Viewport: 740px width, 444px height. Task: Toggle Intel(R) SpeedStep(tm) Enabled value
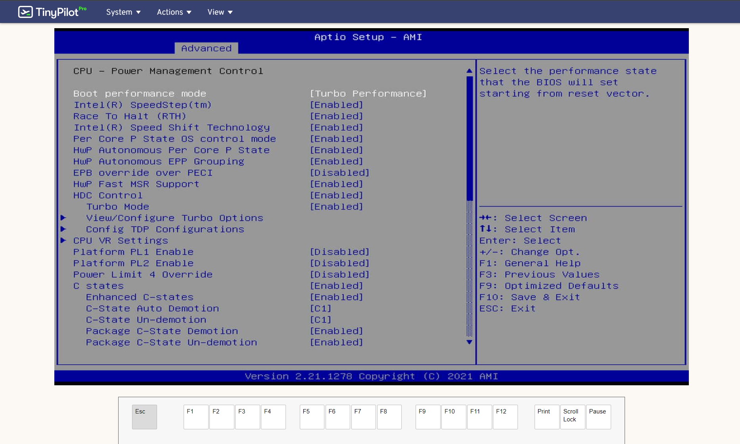point(336,105)
